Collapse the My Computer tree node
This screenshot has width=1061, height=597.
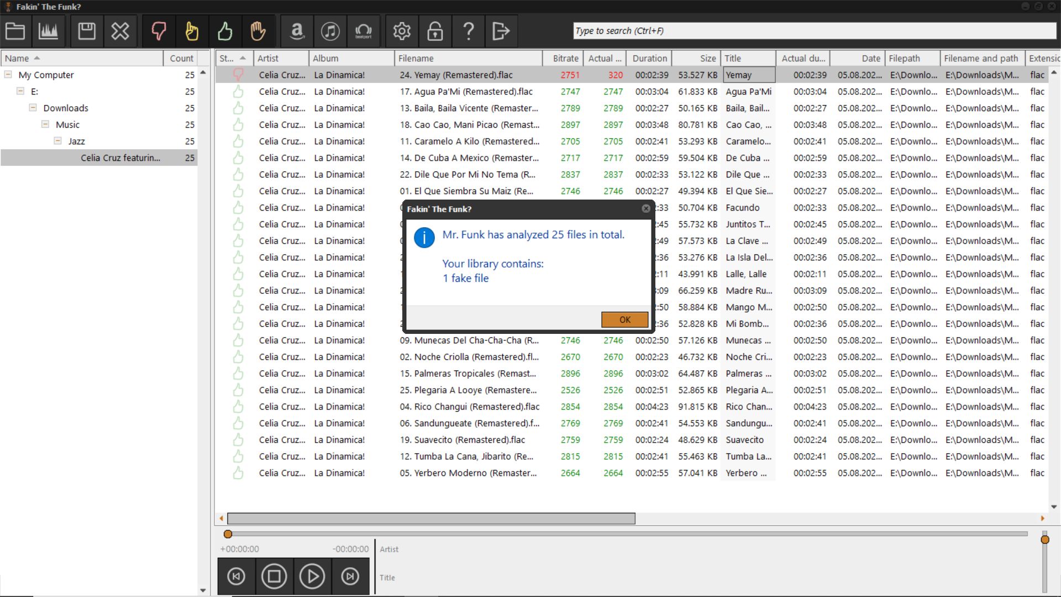[8, 75]
